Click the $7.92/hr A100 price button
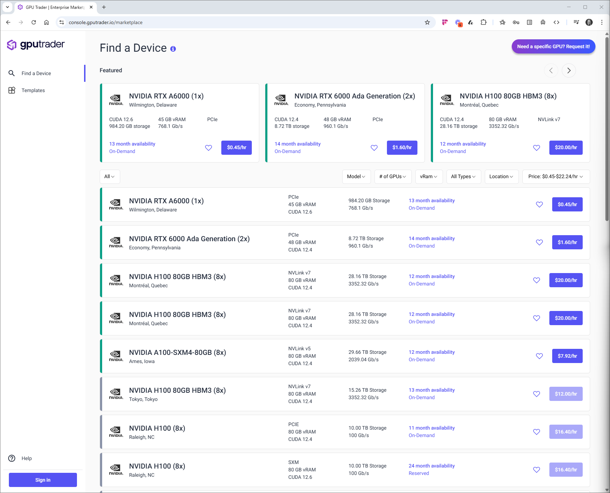Viewport: 610px width, 493px height. point(567,356)
